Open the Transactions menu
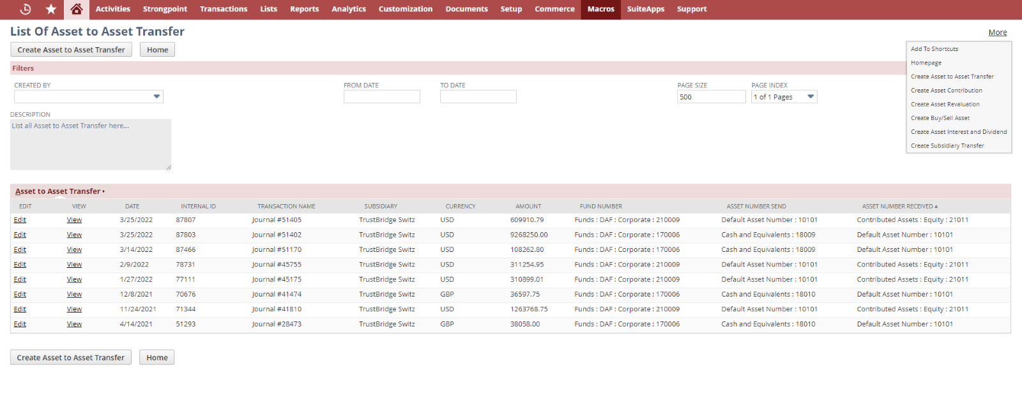This screenshot has height=412, width=1022. click(x=224, y=9)
